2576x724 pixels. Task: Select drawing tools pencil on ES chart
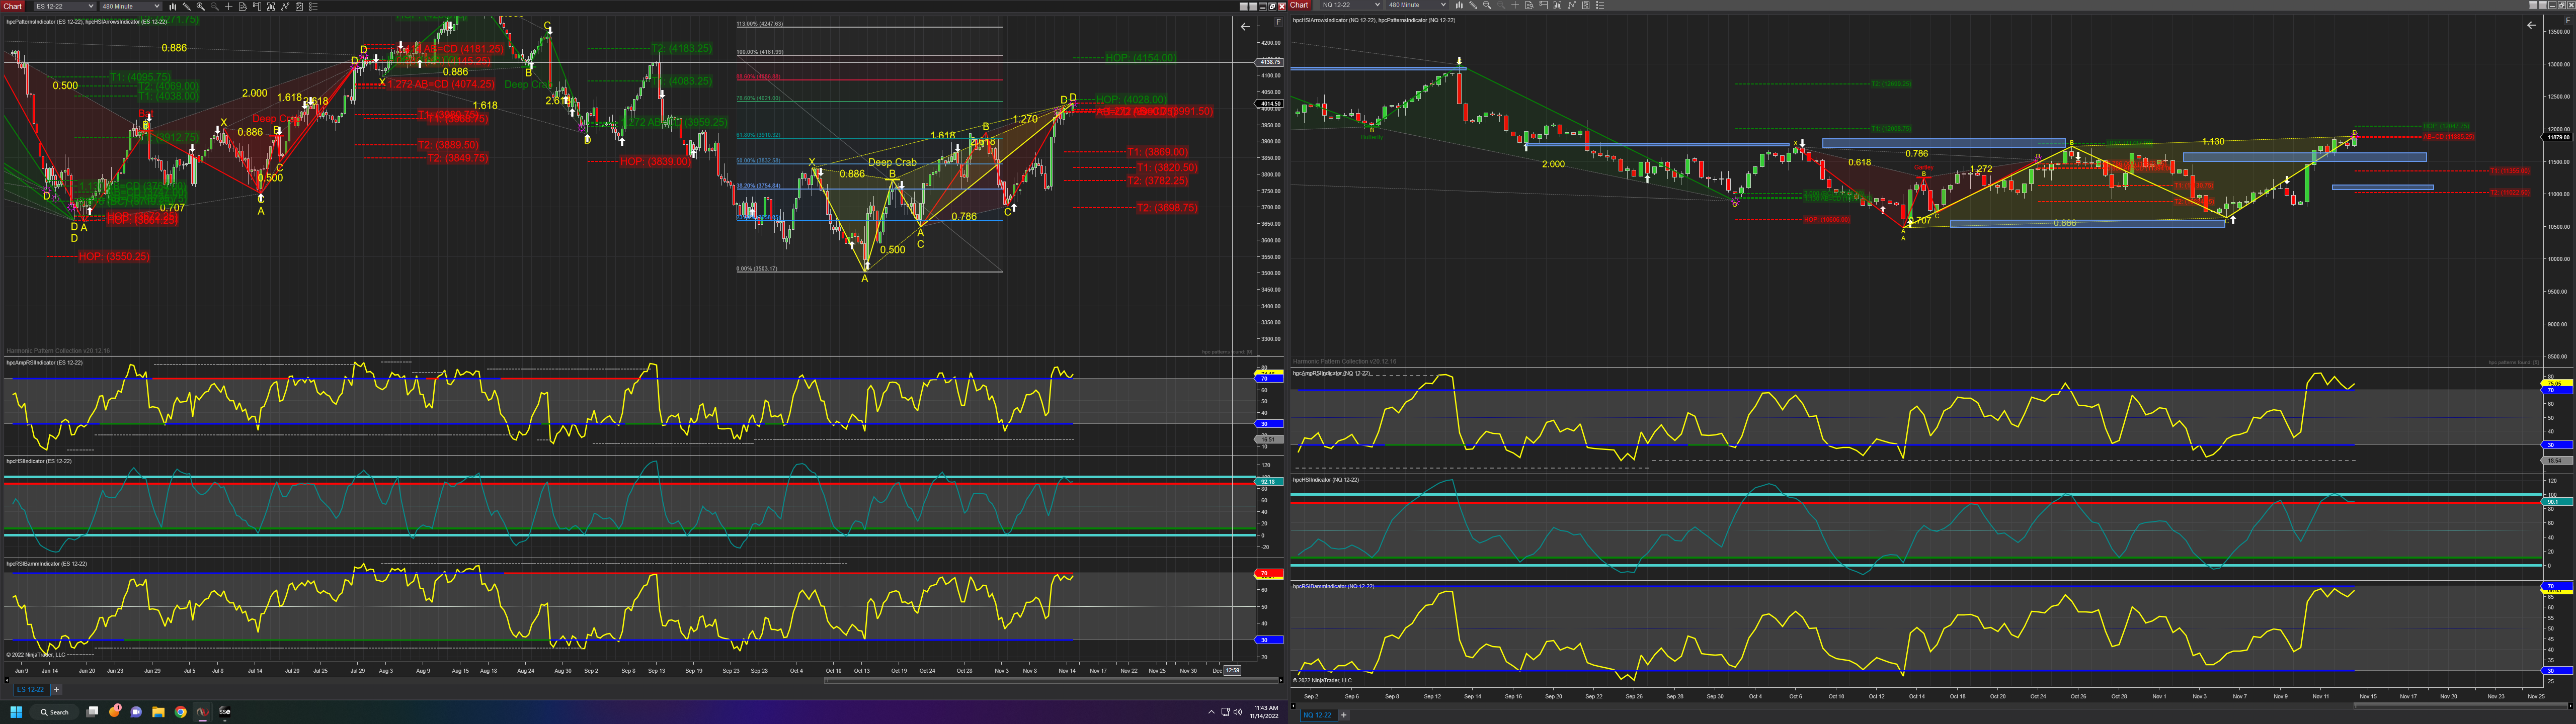187,6
